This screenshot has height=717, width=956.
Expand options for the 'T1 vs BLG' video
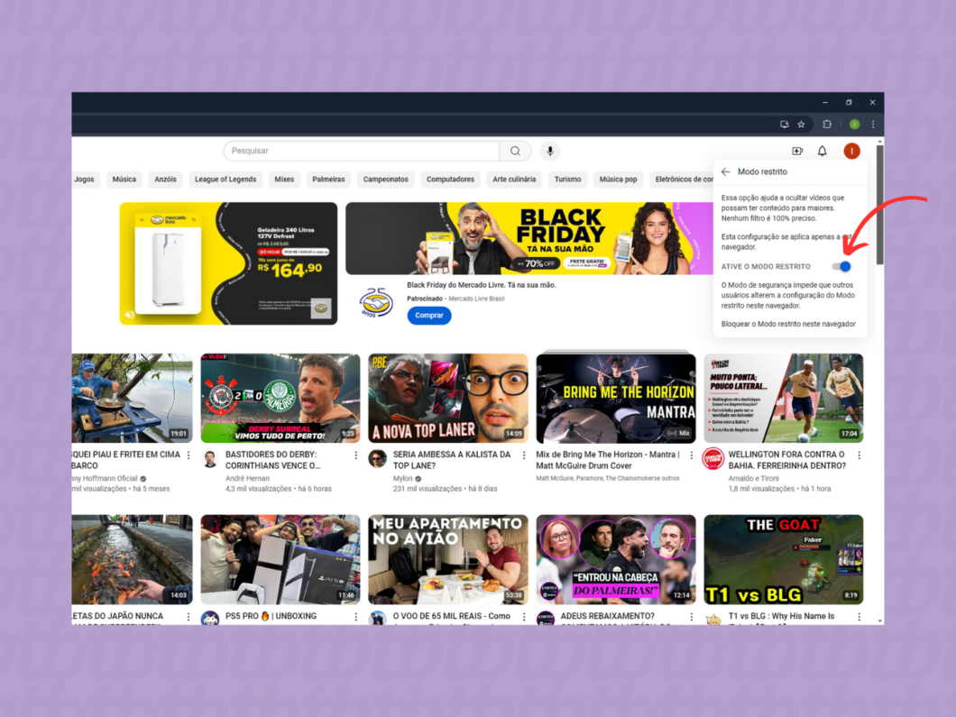pyautogui.click(x=859, y=619)
